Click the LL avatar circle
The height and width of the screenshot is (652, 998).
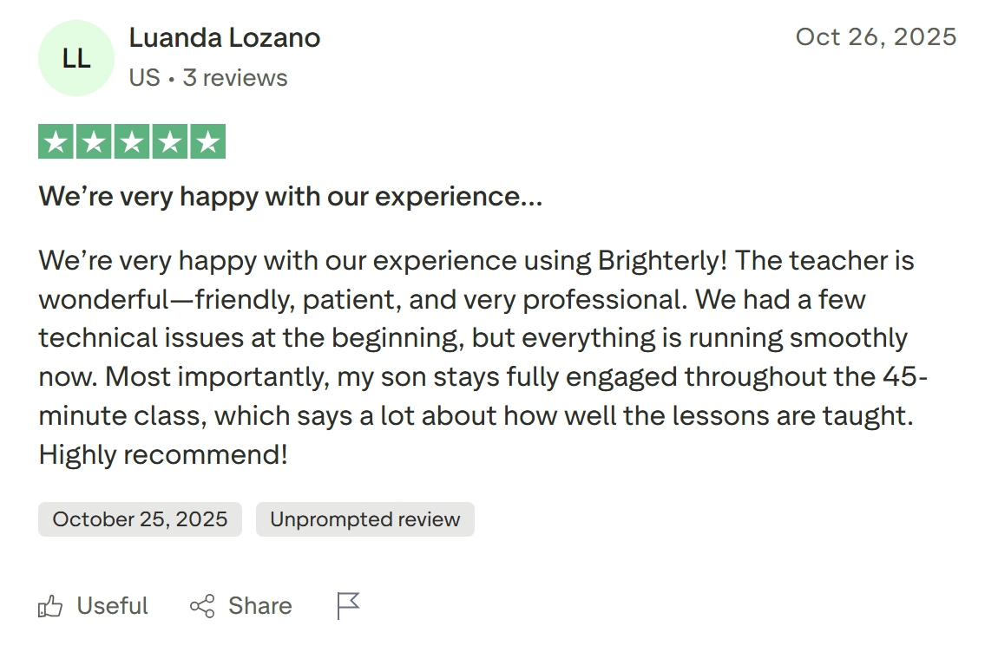click(x=76, y=57)
